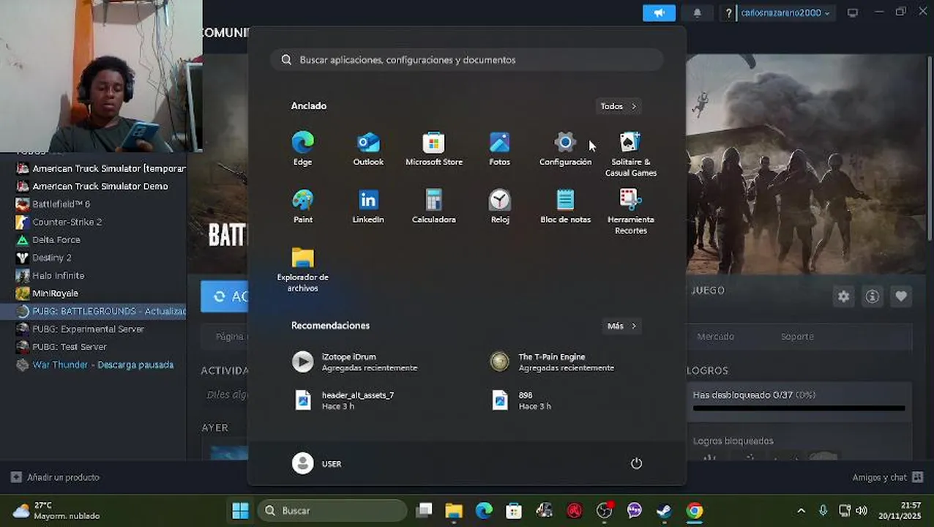Open the USER account profile
Image resolution: width=934 pixels, height=527 pixels.
pos(317,463)
